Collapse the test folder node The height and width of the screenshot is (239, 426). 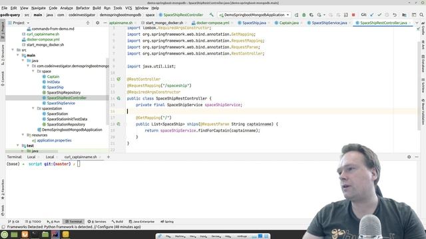[x=18, y=145]
